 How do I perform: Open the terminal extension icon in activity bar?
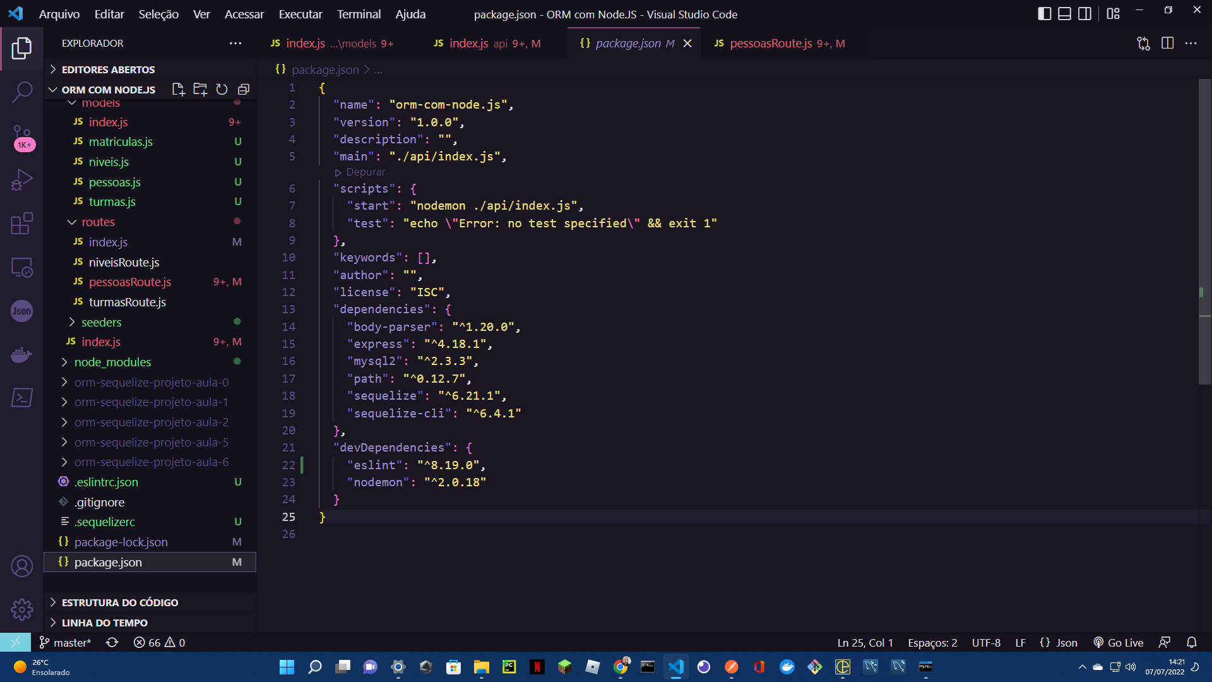[x=21, y=398]
